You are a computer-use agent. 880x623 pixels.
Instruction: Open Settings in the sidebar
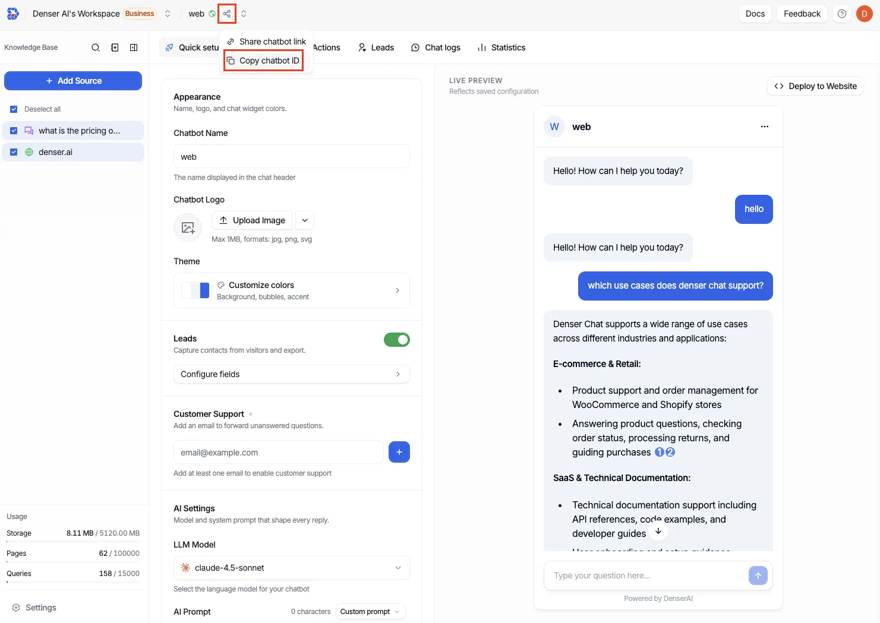pos(34,608)
